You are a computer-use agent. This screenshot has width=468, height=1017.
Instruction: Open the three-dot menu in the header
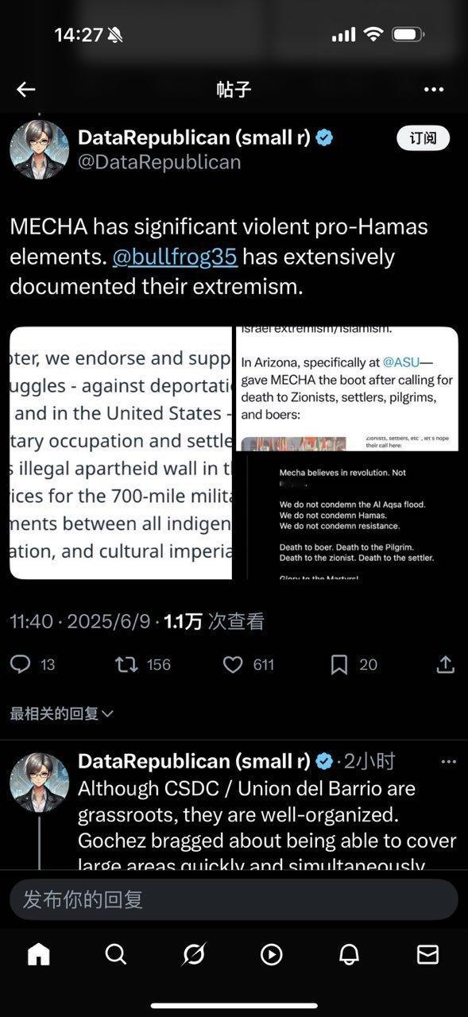(434, 89)
